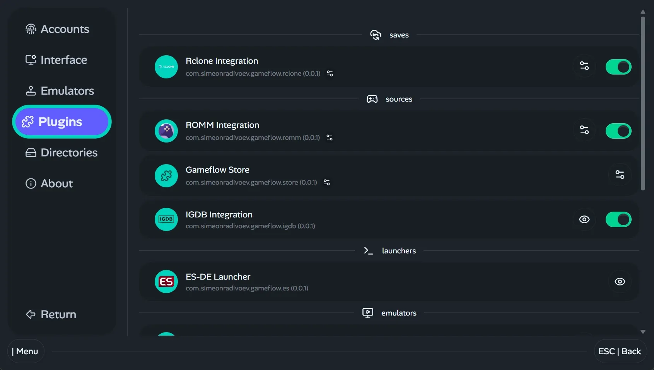Screen dimensions: 654x370
Task: Click the saves category sync icon
Action: point(376,35)
